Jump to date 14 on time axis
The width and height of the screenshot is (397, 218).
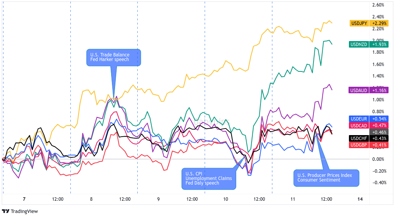coord(360,199)
